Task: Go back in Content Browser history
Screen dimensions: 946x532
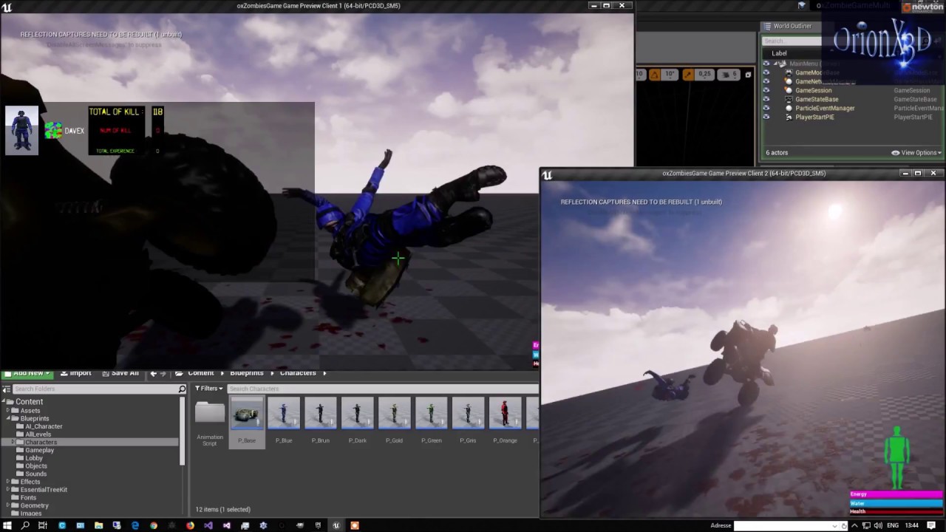Action: 154,373
